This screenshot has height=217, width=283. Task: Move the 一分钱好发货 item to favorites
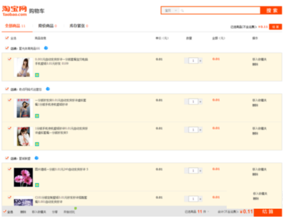259,100
